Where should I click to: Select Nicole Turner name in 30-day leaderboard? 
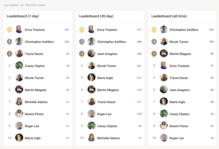(107, 66)
